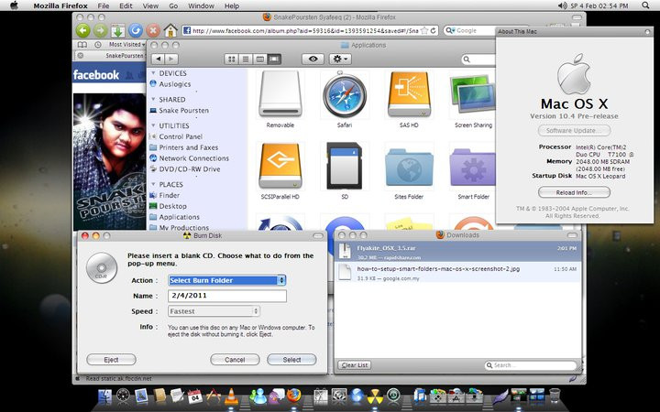Switch Finder to icon view
Viewport: 660px width, 412px height.
[232, 60]
